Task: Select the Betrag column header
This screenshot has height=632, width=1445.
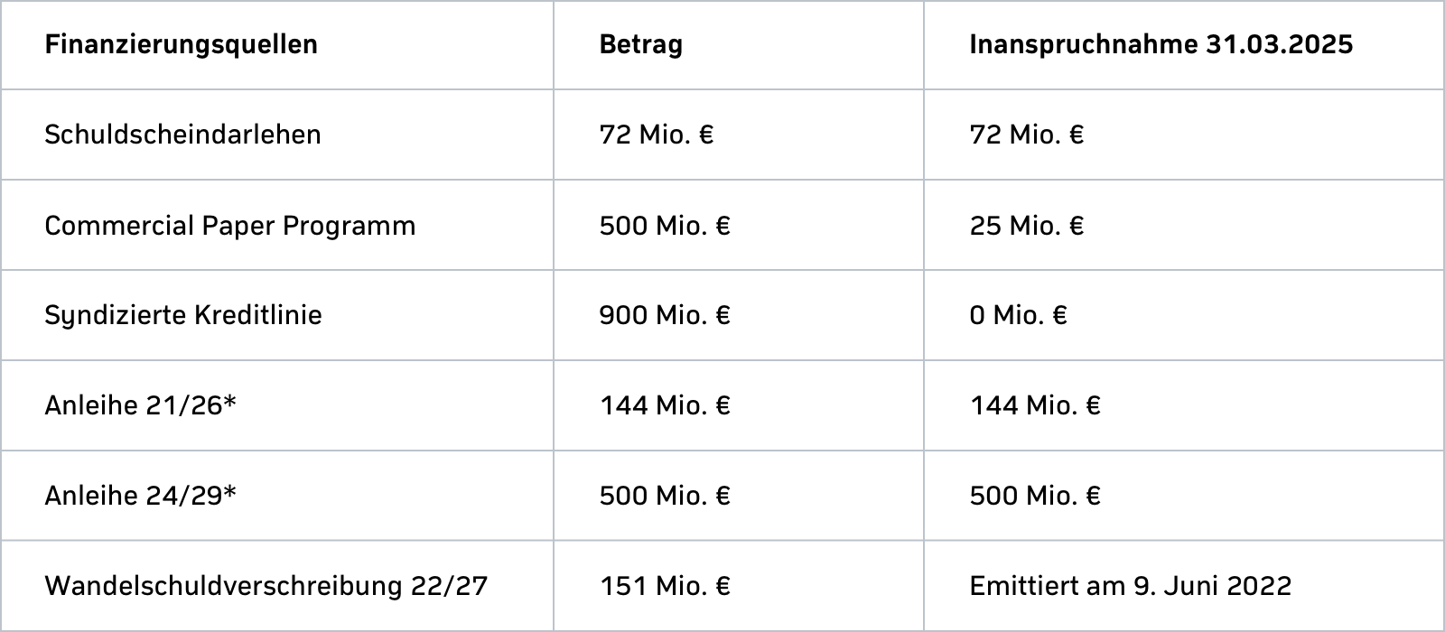Action: pyautogui.click(x=640, y=45)
